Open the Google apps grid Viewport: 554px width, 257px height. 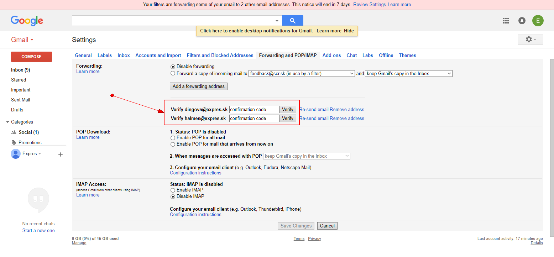[x=506, y=21]
